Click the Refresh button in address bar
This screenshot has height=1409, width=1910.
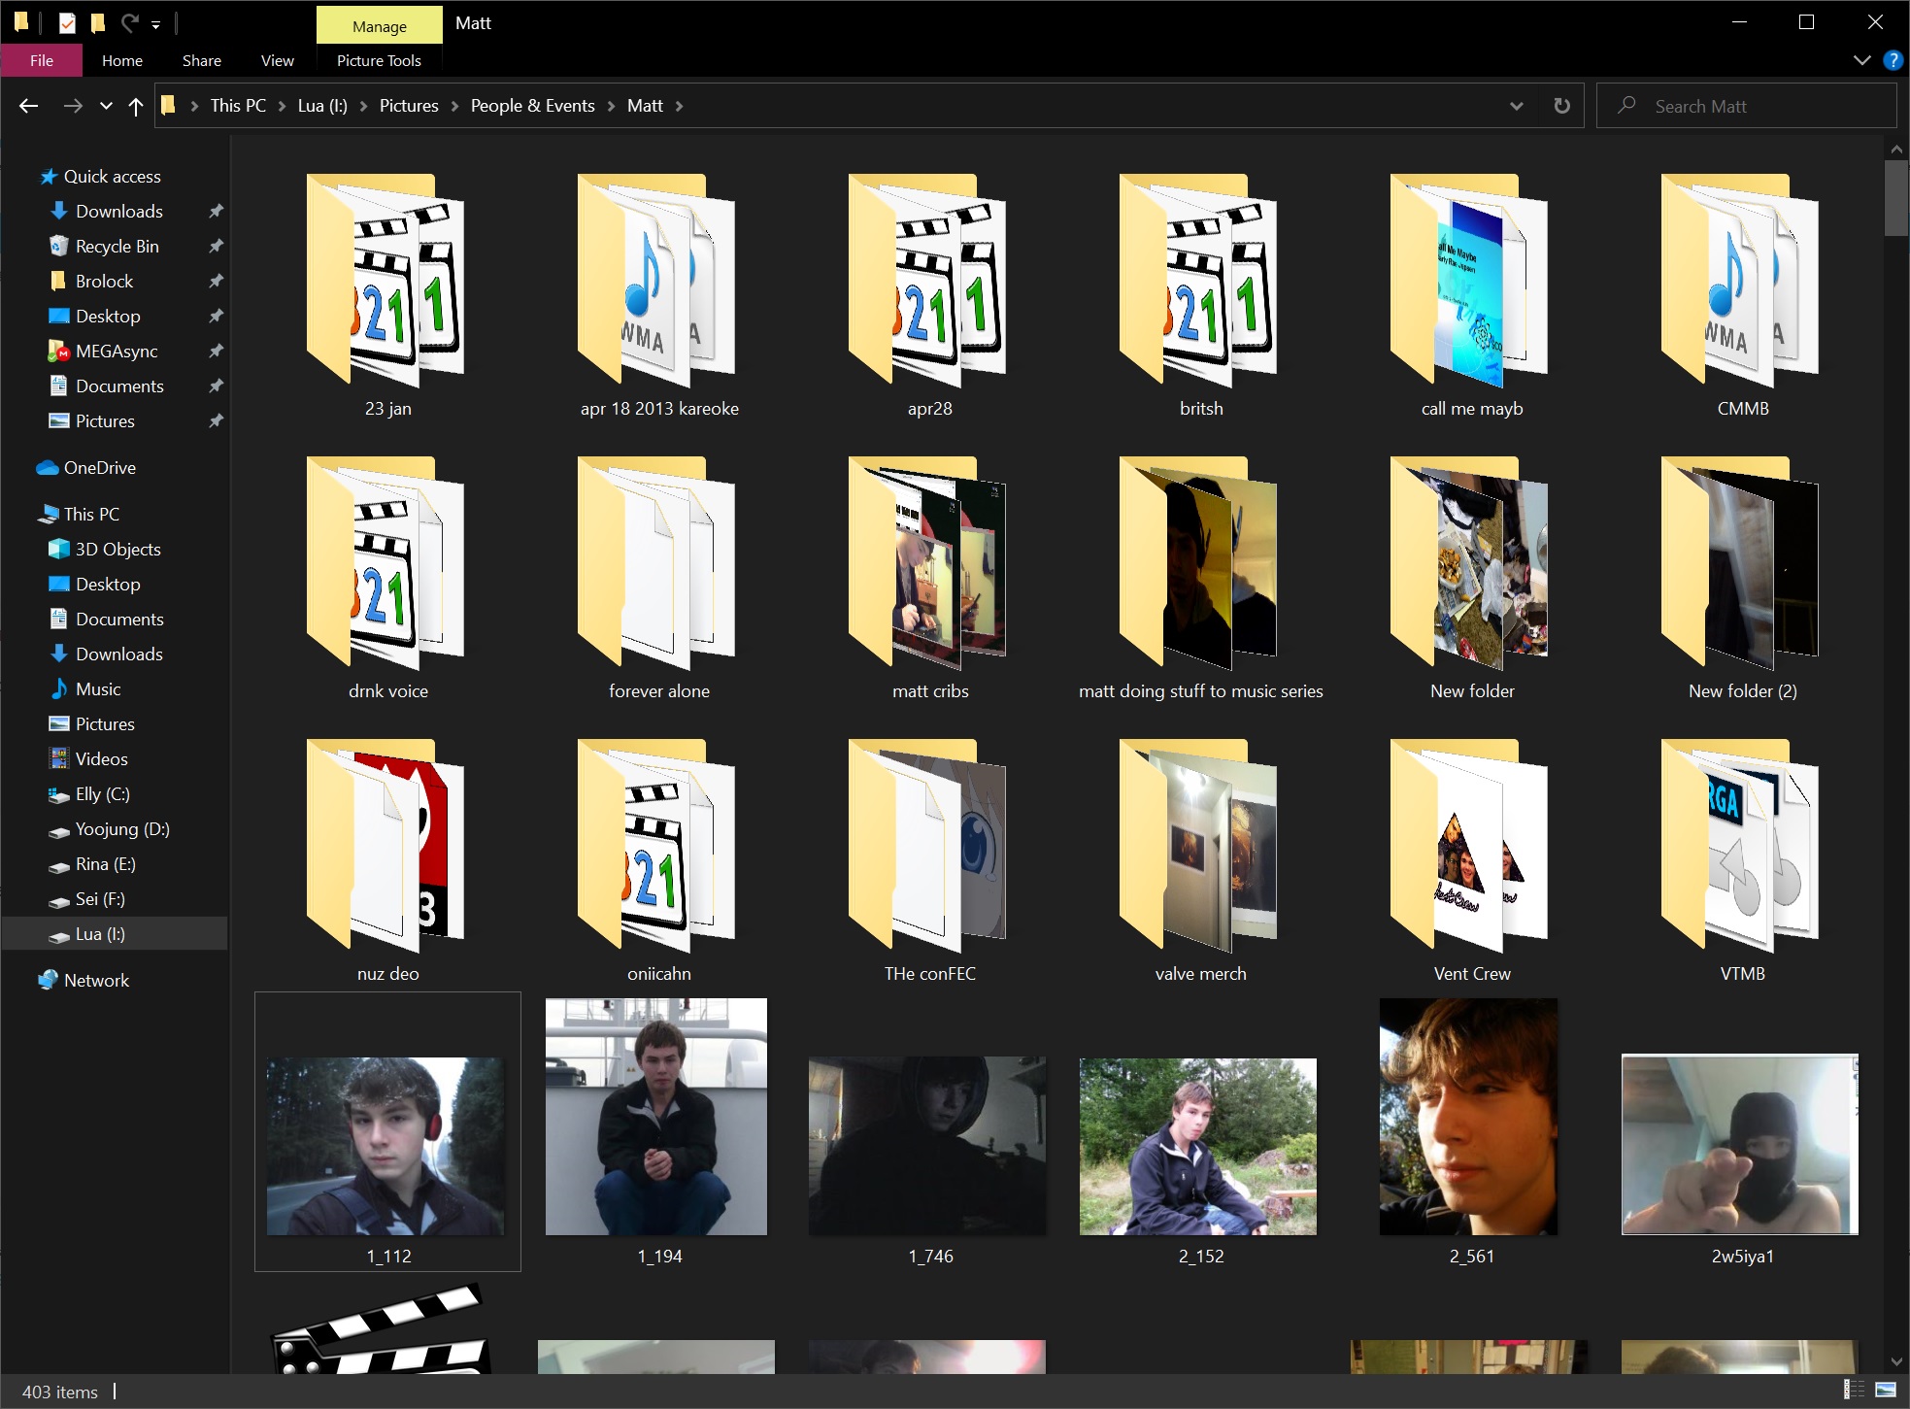click(1561, 106)
